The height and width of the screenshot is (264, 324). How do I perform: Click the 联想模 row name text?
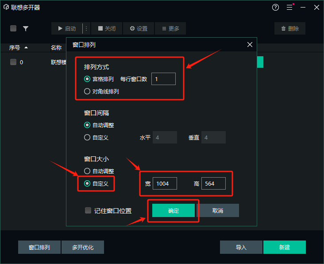58,62
